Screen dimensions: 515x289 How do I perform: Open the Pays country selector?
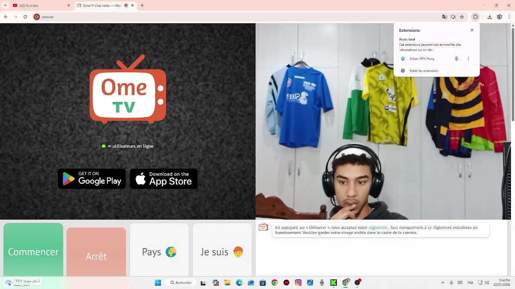click(x=159, y=250)
